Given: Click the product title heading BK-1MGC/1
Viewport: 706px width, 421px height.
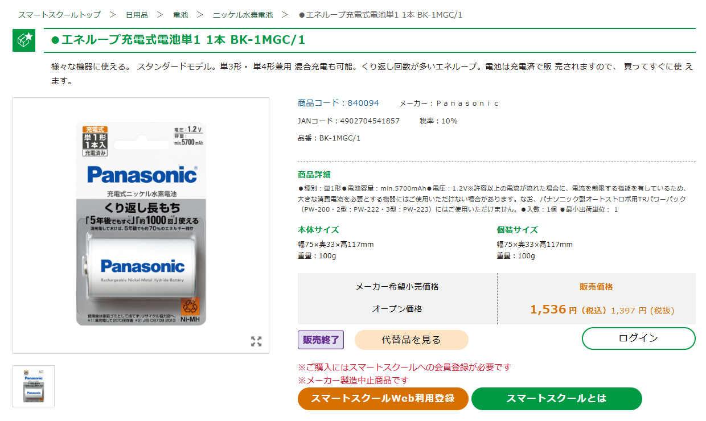Looking at the screenshot, I should [x=178, y=40].
